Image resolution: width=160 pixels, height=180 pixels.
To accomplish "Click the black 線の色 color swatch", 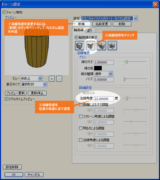I will (98, 68).
